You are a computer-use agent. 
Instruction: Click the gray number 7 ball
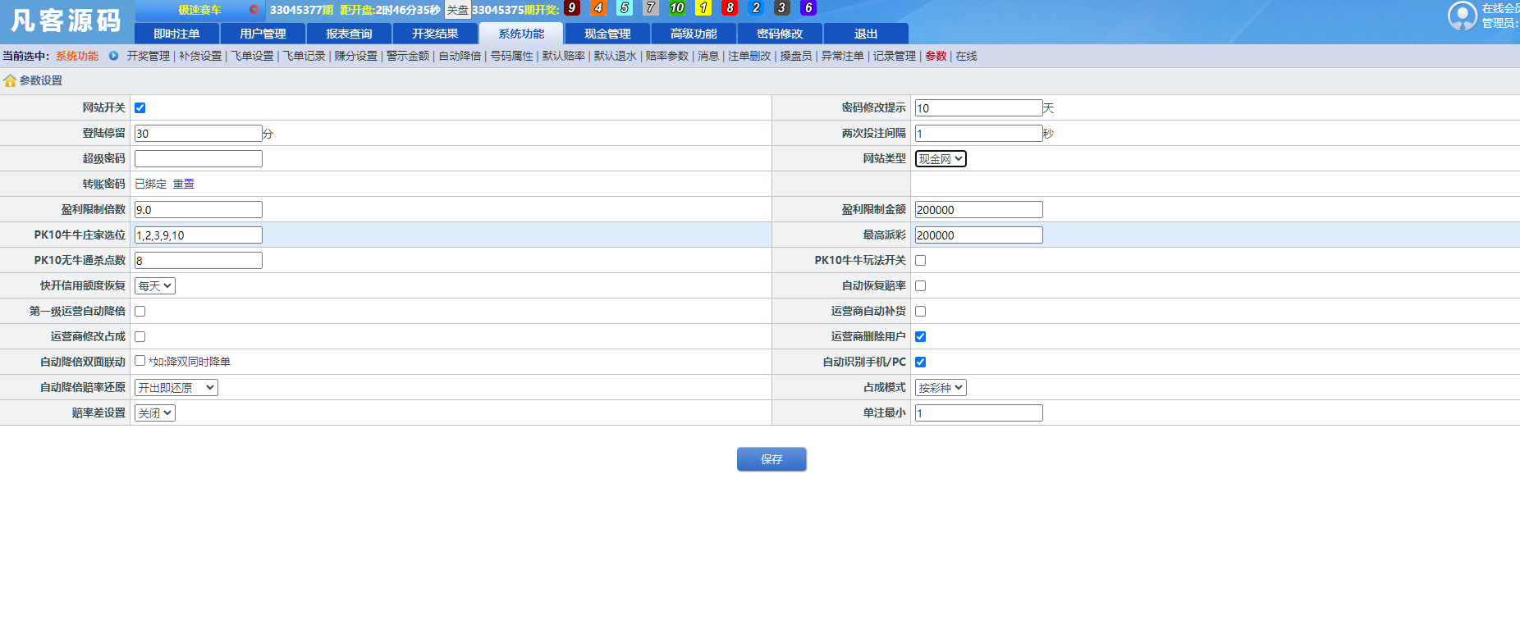click(x=651, y=8)
